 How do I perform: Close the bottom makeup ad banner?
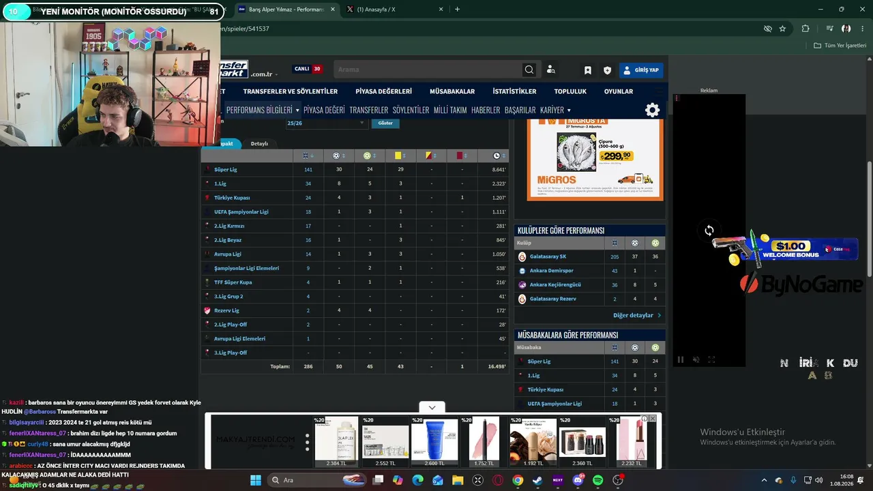pos(653,419)
